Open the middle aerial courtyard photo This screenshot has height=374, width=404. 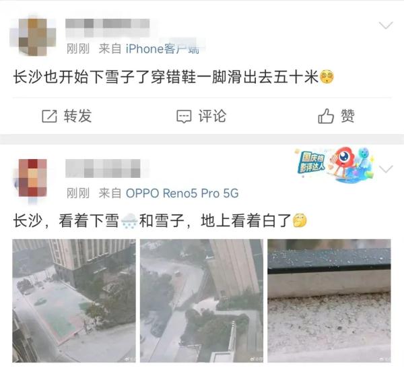click(202, 301)
